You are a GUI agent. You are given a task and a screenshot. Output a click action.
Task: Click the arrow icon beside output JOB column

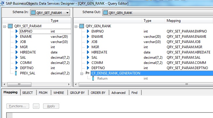coord(88,42)
